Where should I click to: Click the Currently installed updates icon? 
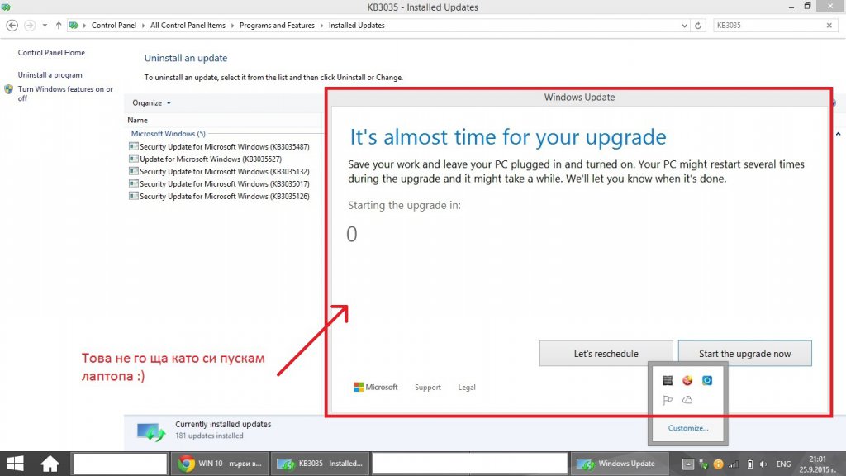[151, 431]
